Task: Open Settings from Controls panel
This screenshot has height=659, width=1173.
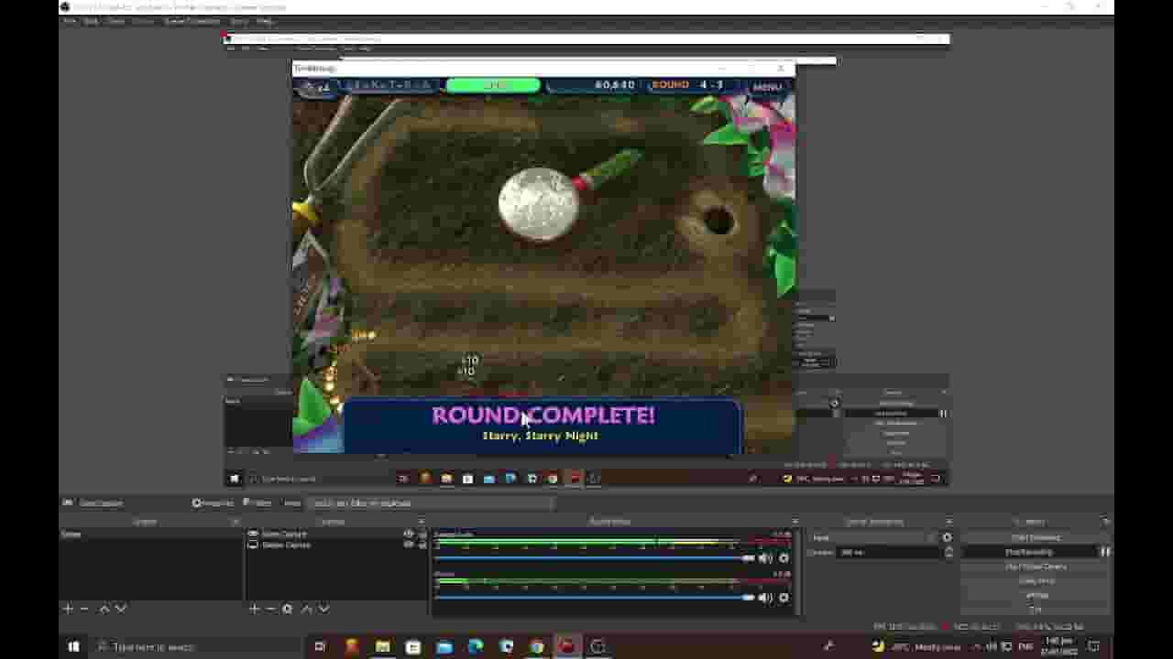Action: tap(1036, 595)
